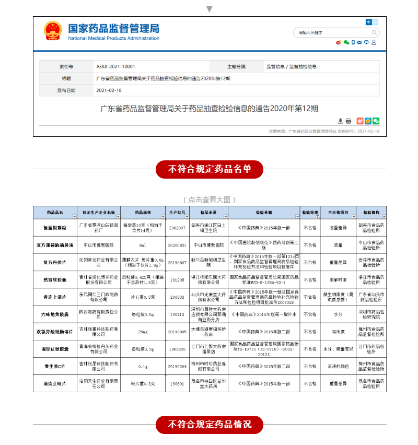Click the mobile phone icon in the header
The height and width of the screenshot is (445, 418).
point(353,42)
